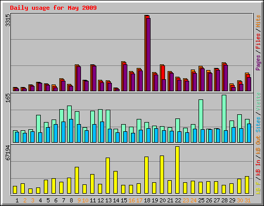Click the purple Pages bar for day 9

79,79
